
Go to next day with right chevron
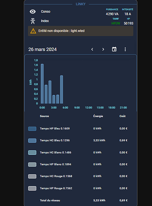(x=103, y=49)
